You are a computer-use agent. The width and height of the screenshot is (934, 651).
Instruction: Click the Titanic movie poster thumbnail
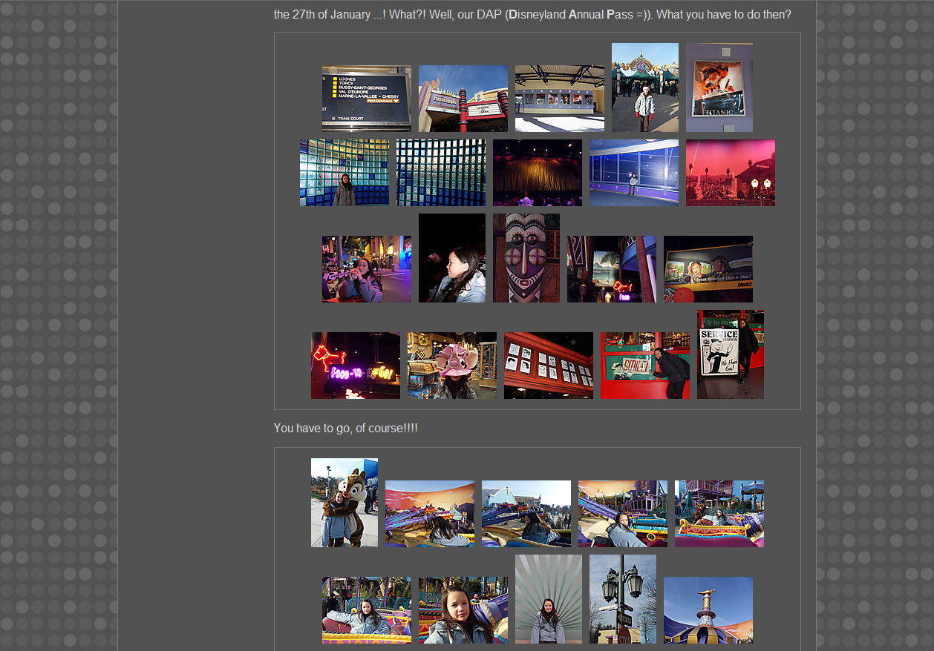(719, 87)
